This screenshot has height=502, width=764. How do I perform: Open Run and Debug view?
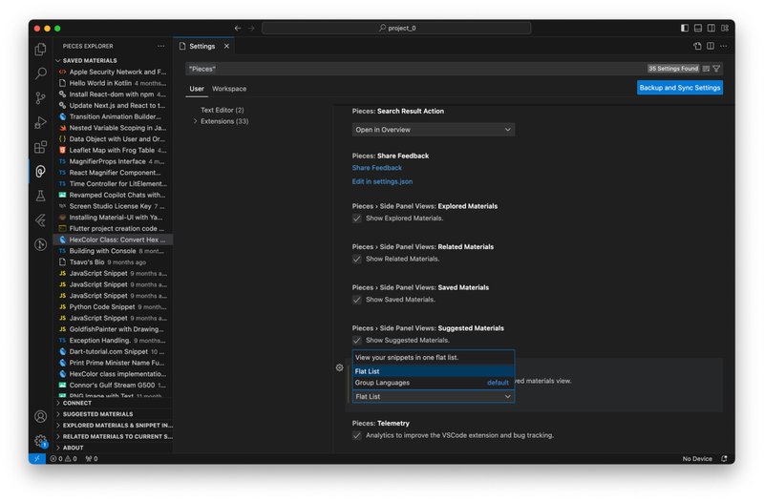click(x=40, y=122)
